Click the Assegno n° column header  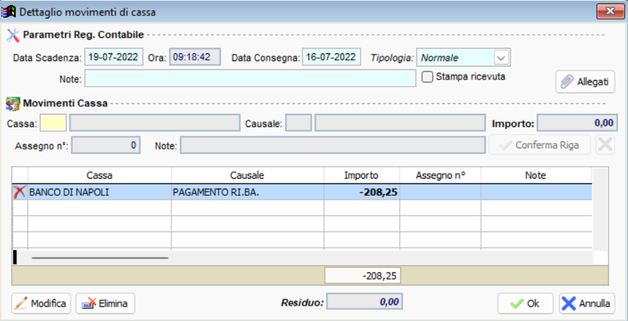tap(440, 175)
